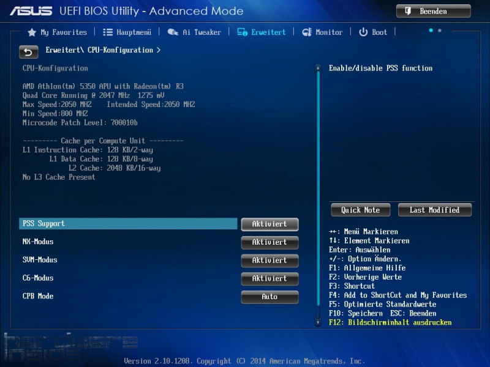Click the CPU-Konfiguration section heading
490x367 pixels.
pos(55,69)
